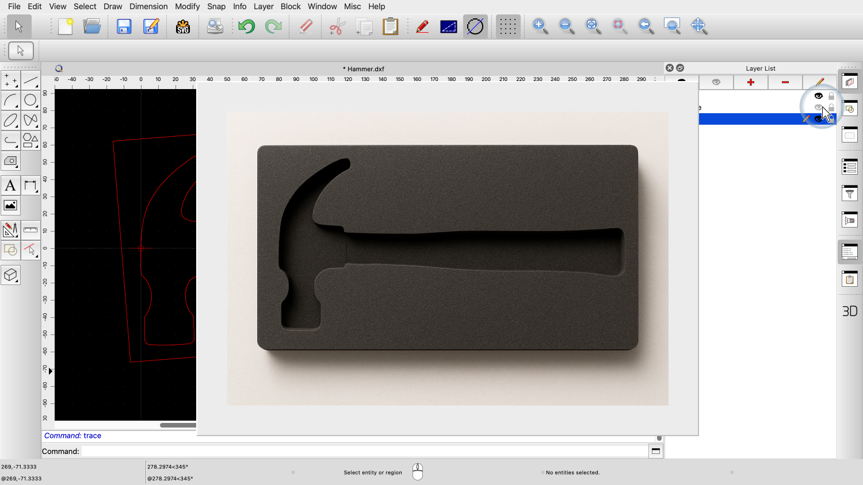Expand the Shape tools submenu
The height and width of the screenshot is (485, 863).
coord(30,140)
